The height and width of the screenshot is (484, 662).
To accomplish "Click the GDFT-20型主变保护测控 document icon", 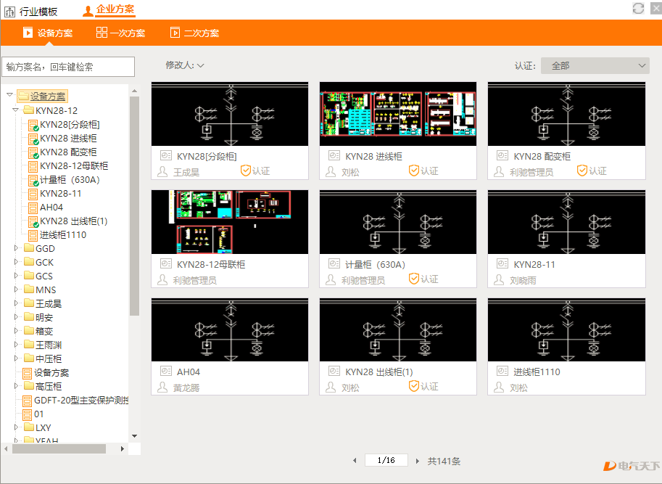I will [x=27, y=401].
